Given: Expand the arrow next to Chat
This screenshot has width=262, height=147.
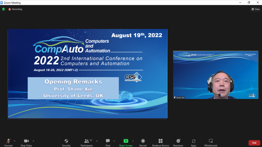Looking at the screenshot, I should (114, 141).
